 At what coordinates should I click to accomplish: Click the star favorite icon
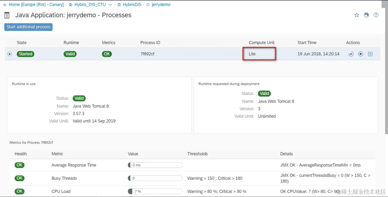(357, 15)
